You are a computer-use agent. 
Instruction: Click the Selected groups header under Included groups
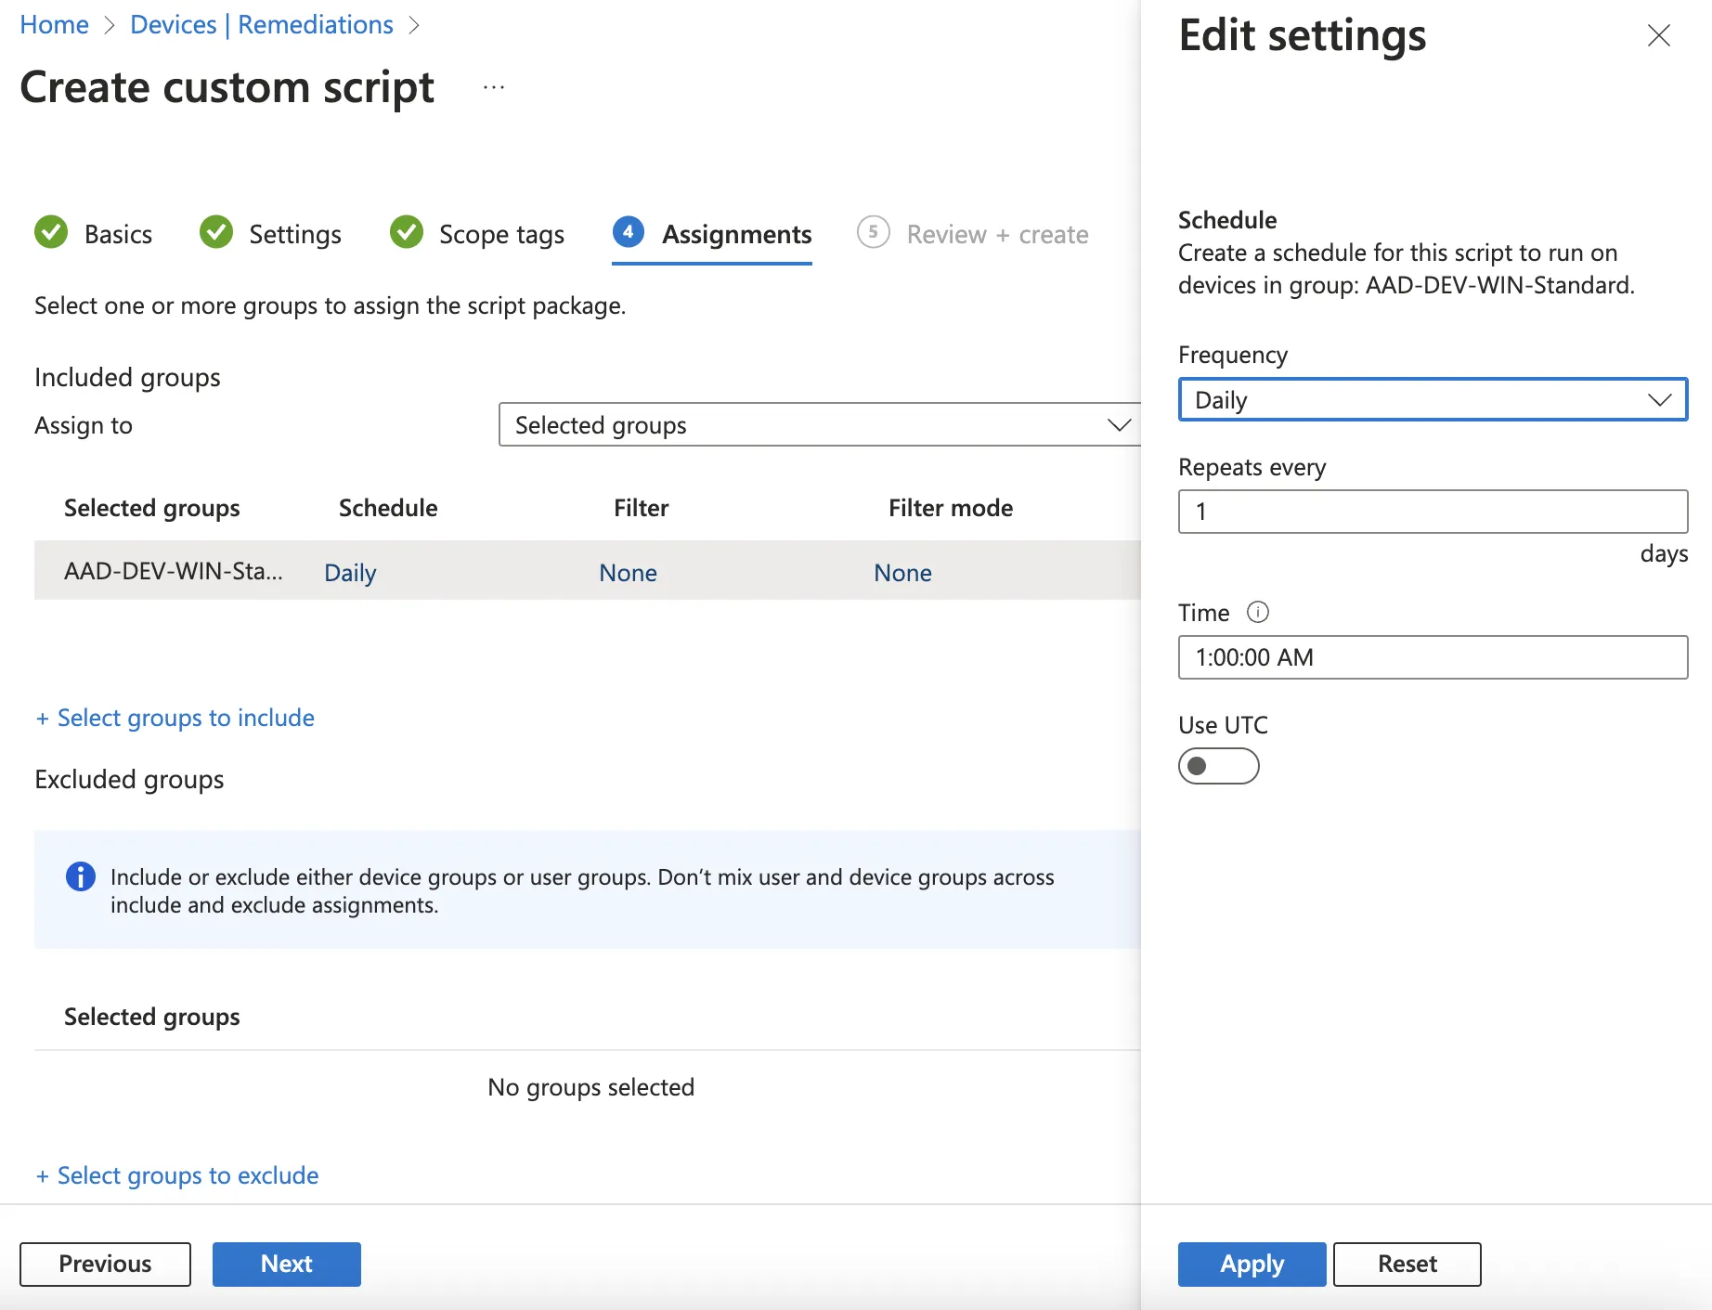pyautogui.click(x=151, y=508)
